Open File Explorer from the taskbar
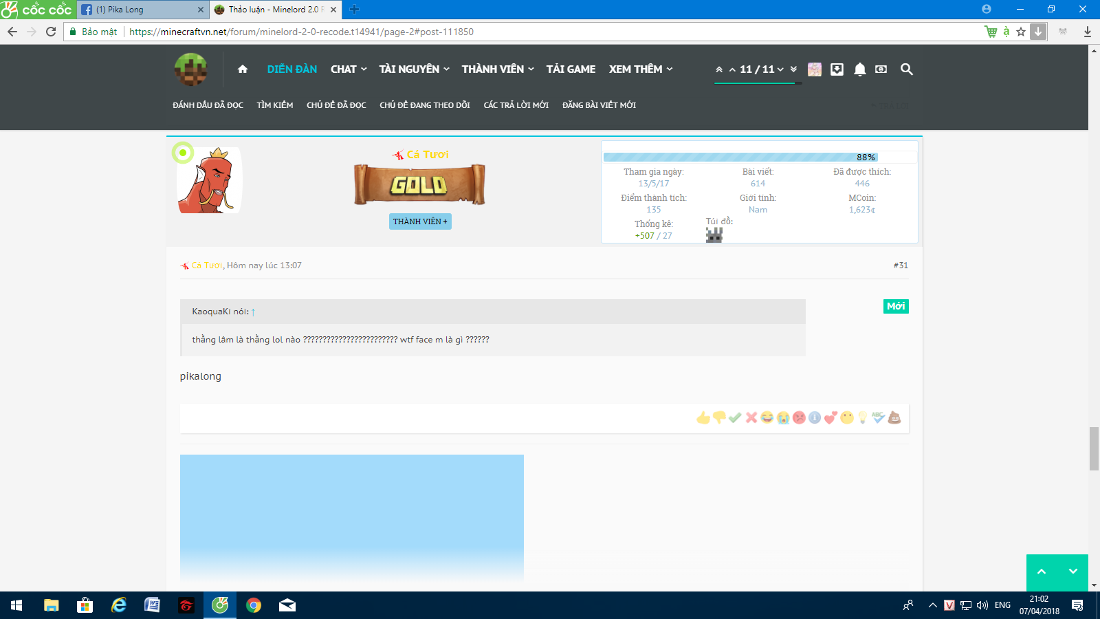Image resolution: width=1100 pixels, height=619 pixels. 52,605
